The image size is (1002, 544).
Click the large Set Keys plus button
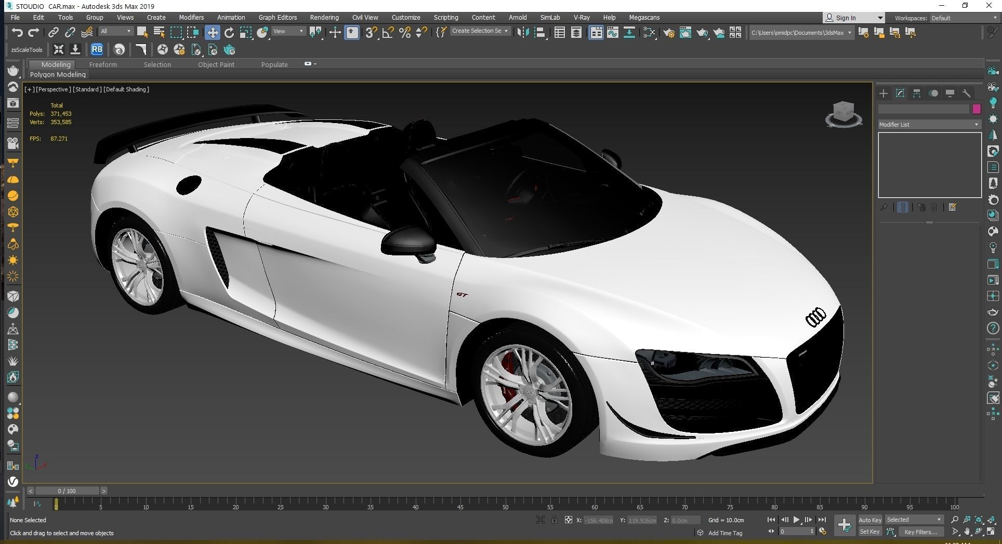click(845, 525)
